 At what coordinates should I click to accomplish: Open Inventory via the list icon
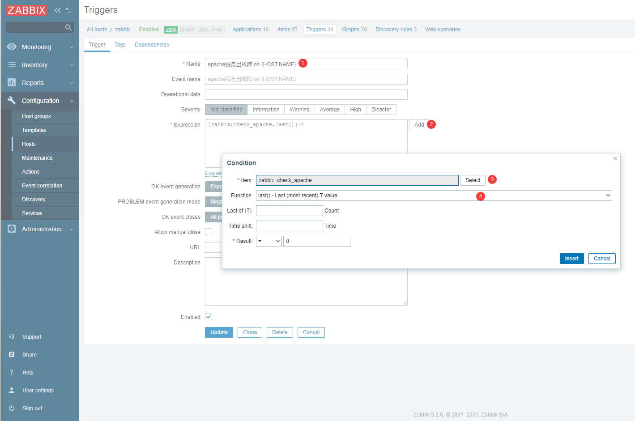click(x=12, y=65)
